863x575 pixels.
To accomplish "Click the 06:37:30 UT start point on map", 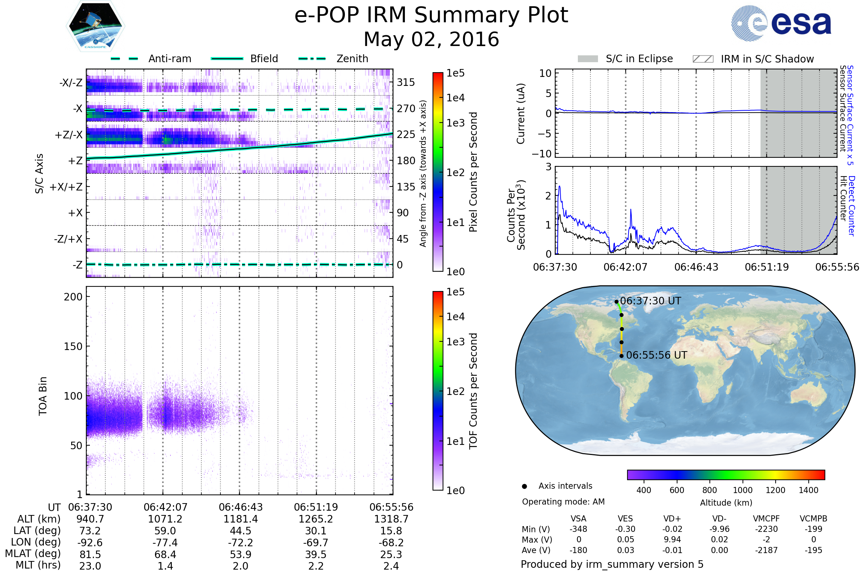I will click(x=616, y=302).
